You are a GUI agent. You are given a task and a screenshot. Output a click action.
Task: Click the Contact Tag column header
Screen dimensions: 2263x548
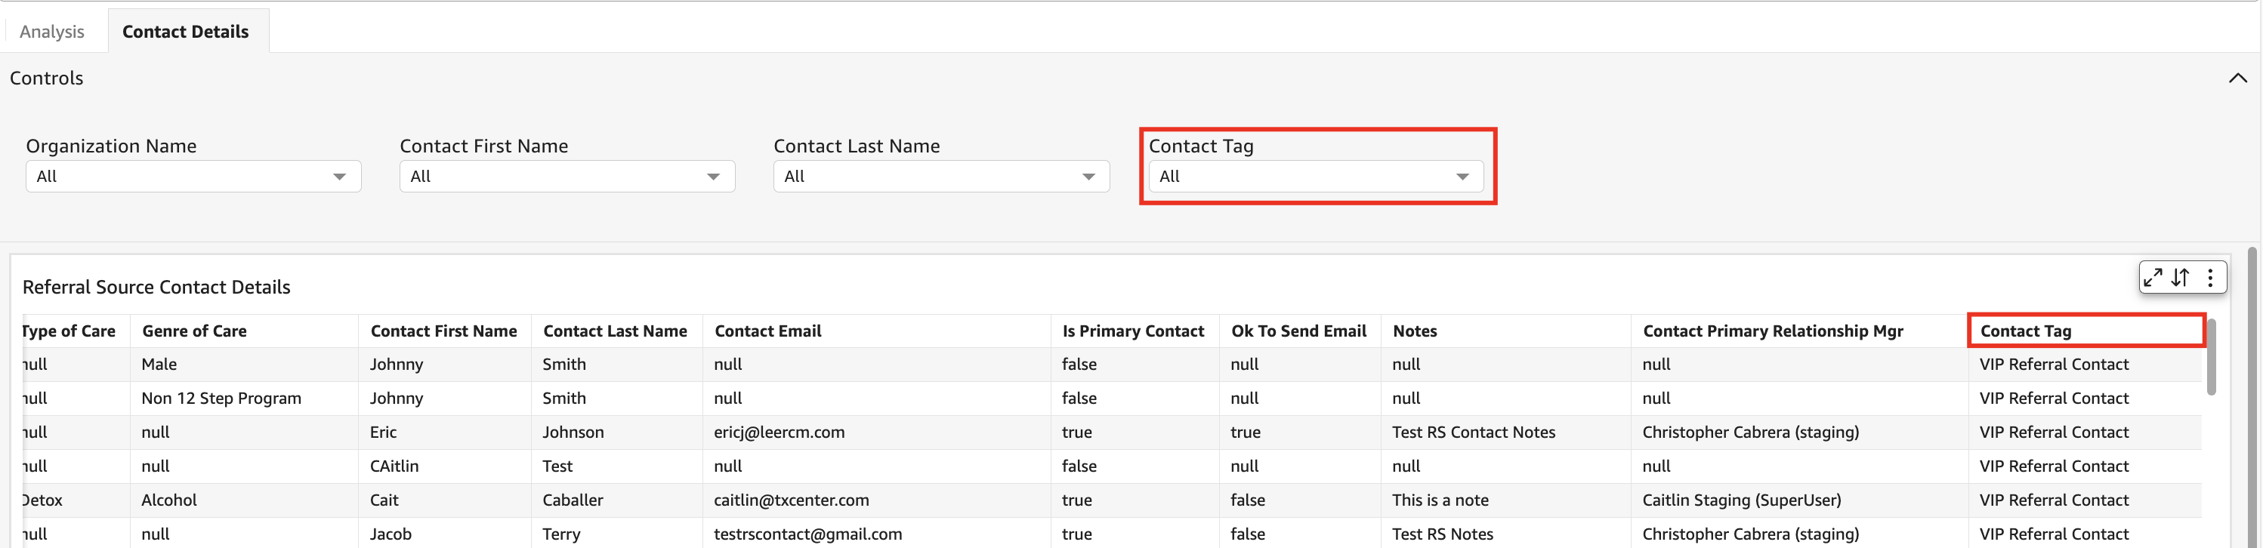pos(2025,331)
